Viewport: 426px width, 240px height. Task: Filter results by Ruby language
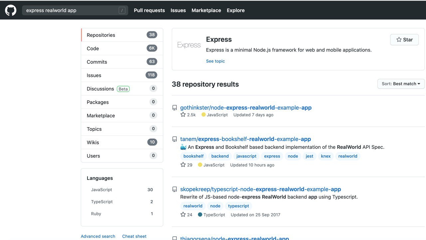pos(122,214)
